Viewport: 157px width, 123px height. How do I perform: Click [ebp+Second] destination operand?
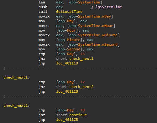69,49
